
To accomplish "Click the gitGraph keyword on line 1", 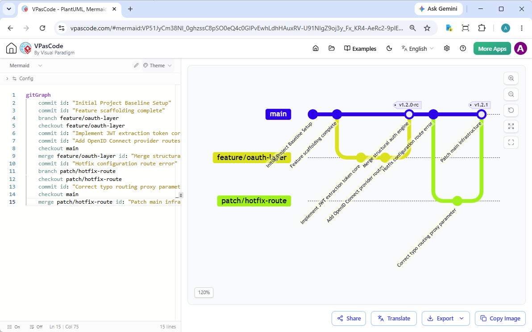I will click(x=38, y=95).
